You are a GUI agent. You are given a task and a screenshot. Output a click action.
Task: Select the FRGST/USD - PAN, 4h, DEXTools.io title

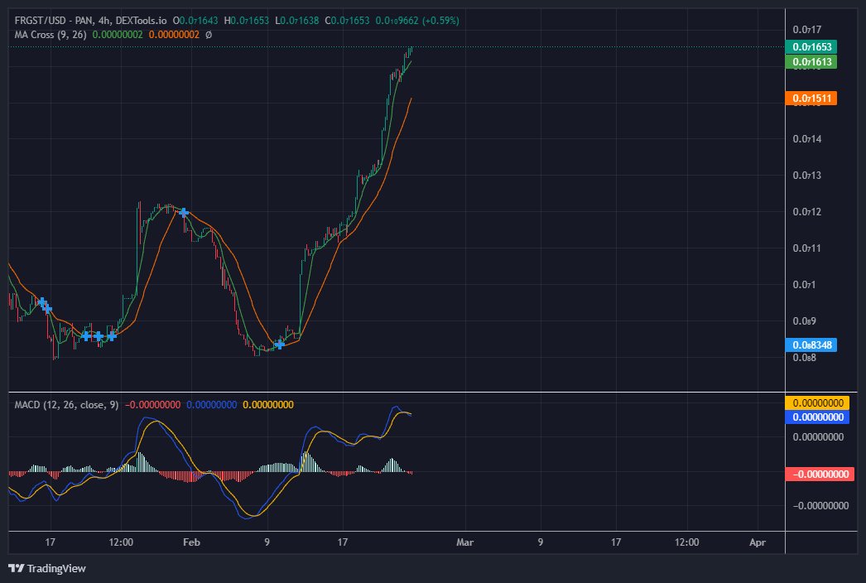[x=90, y=21]
